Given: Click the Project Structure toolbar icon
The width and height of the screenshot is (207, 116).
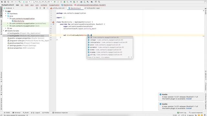Looking at the screenshot, I should (x=92, y=2).
